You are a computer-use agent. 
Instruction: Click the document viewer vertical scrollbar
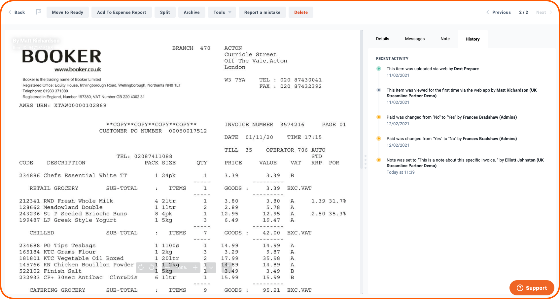[362, 99]
